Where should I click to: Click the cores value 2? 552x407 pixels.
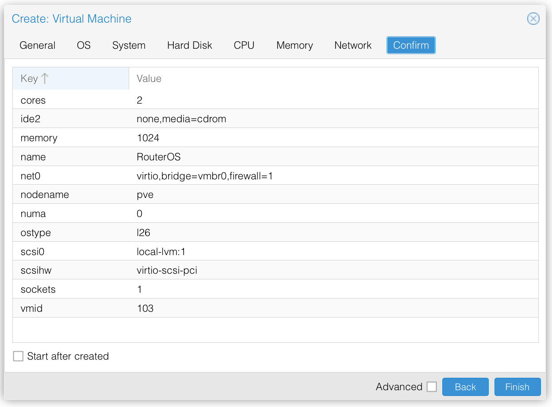(x=140, y=100)
